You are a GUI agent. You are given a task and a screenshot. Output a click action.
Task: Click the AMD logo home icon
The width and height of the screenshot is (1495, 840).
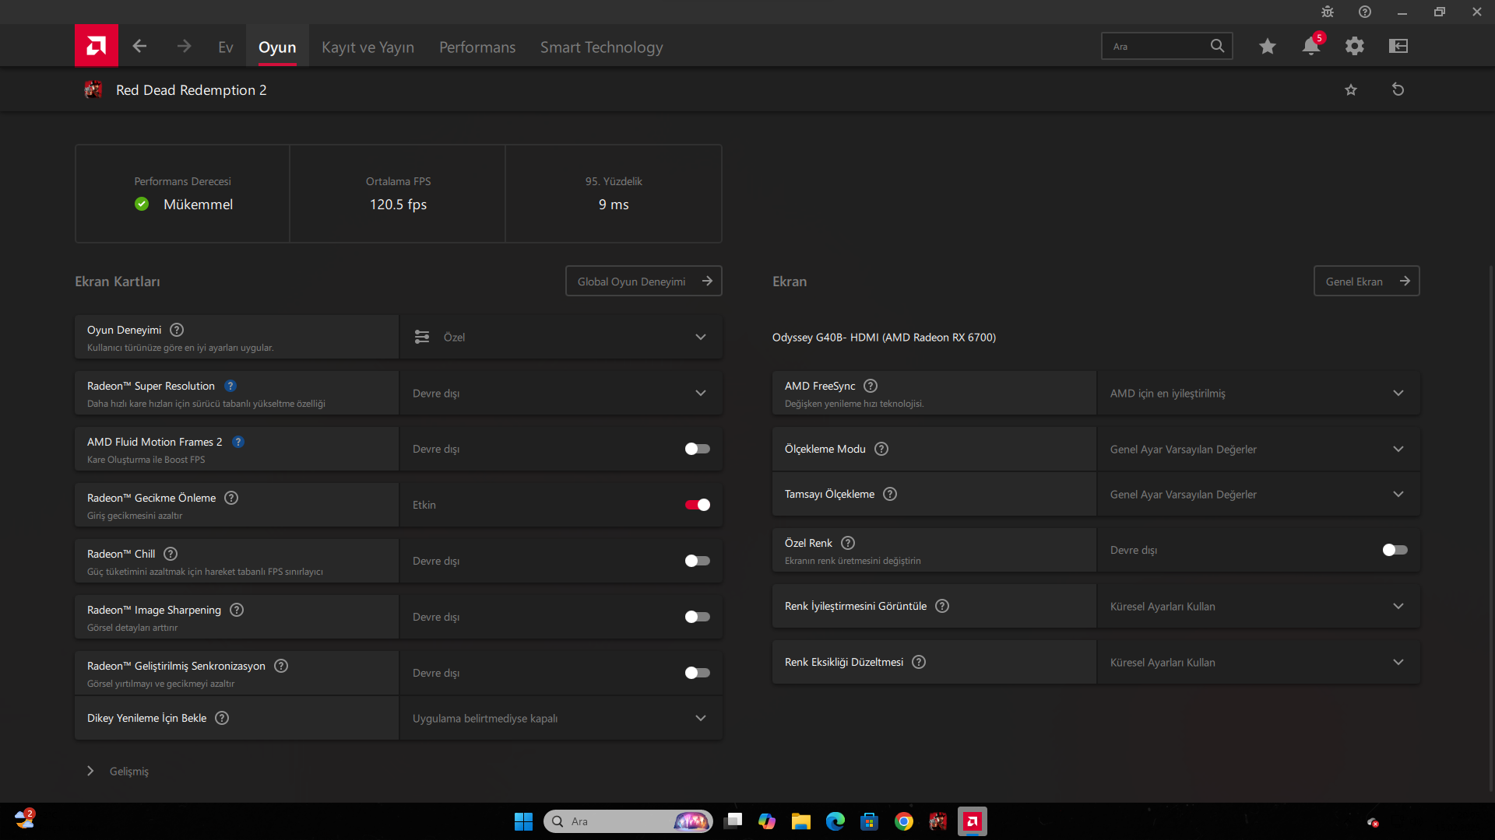click(97, 46)
